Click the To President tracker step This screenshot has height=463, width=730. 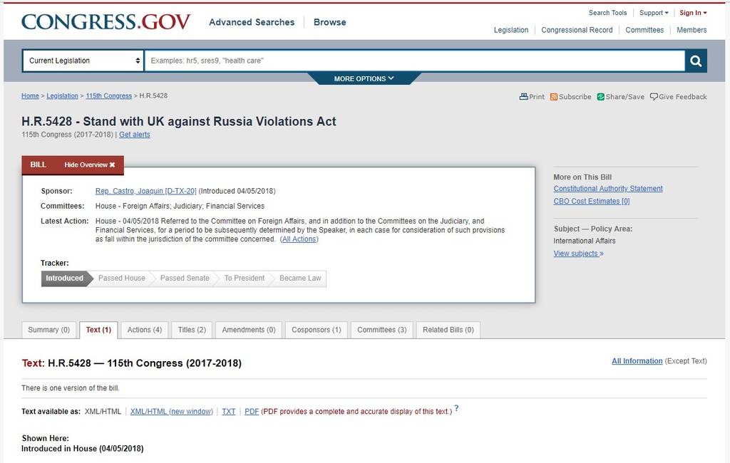click(244, 279)
